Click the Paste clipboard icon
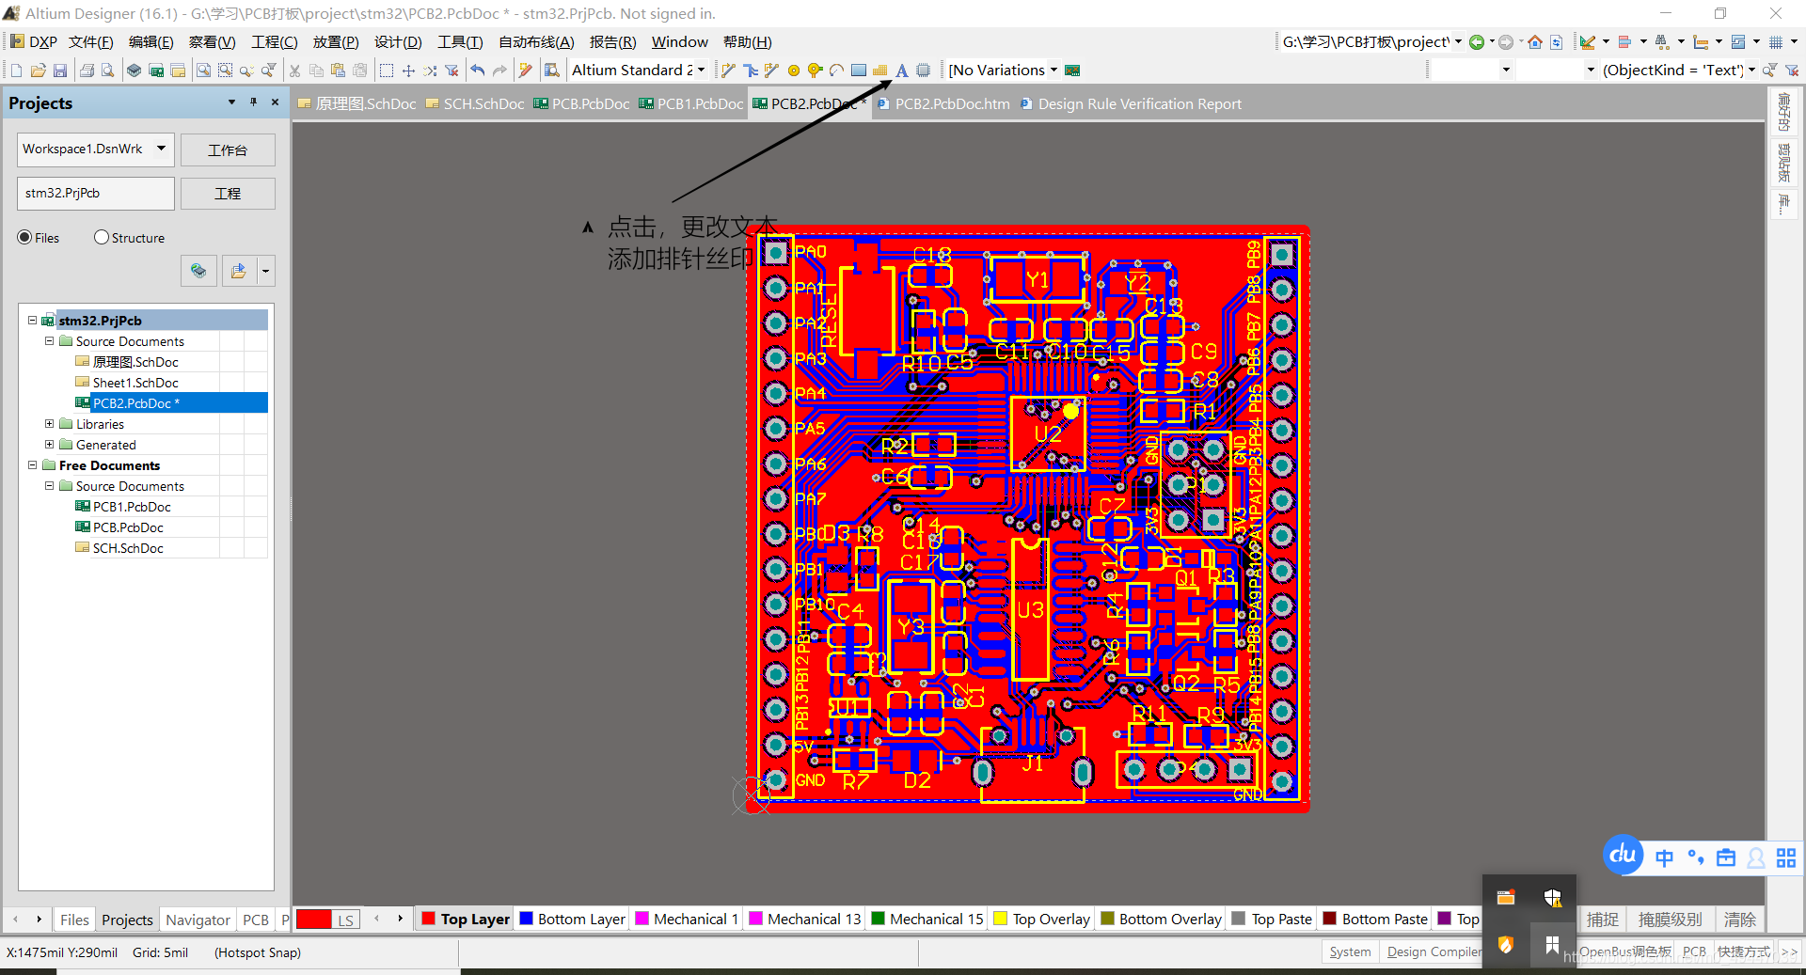The height and width of the screenshot is (975, 1806). point(338,71)
